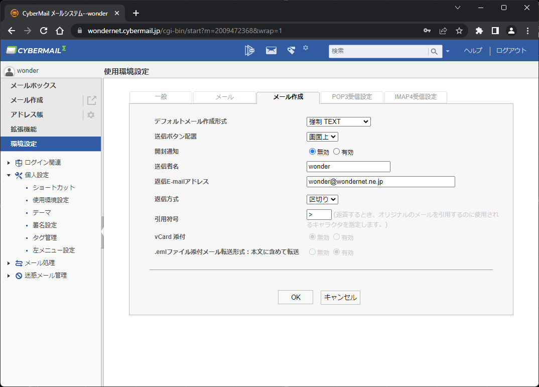
Task: Expand the メール処理 tree node
Action: (x=9, y=263)
